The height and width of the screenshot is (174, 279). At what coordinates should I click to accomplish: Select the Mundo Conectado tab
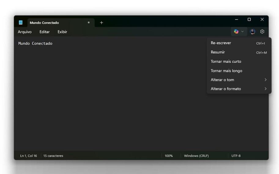click(x=61, y=23)
